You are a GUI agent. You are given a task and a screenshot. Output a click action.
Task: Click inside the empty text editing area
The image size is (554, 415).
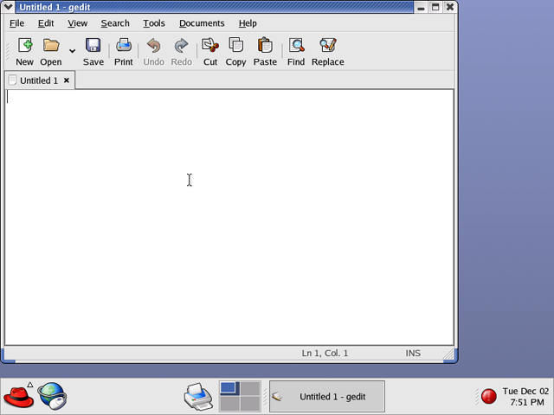[229, 216]
